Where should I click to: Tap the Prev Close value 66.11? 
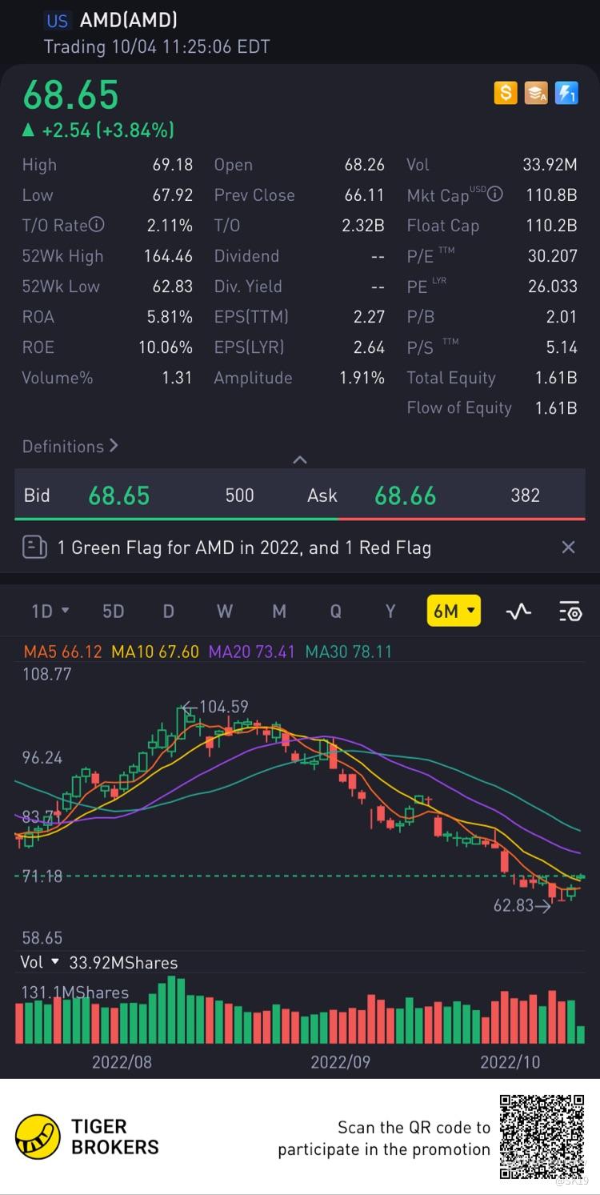[x=365, y=195]
